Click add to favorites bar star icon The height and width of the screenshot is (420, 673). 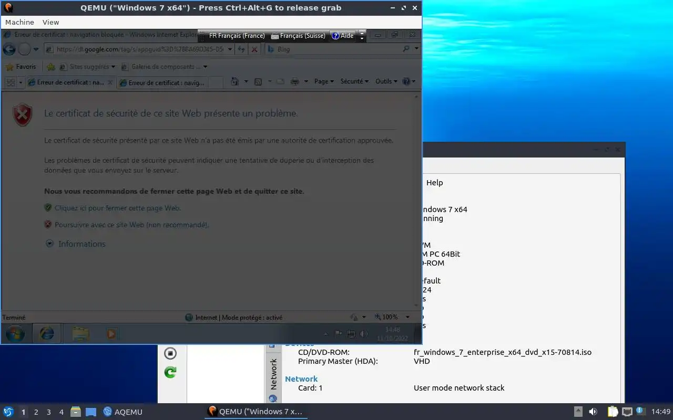pyautogui.click(x=50, y=67)
